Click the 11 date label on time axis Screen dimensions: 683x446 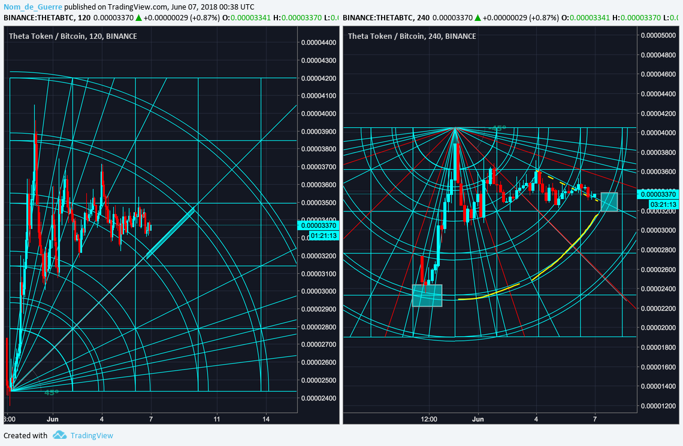[x=216, y=419]
